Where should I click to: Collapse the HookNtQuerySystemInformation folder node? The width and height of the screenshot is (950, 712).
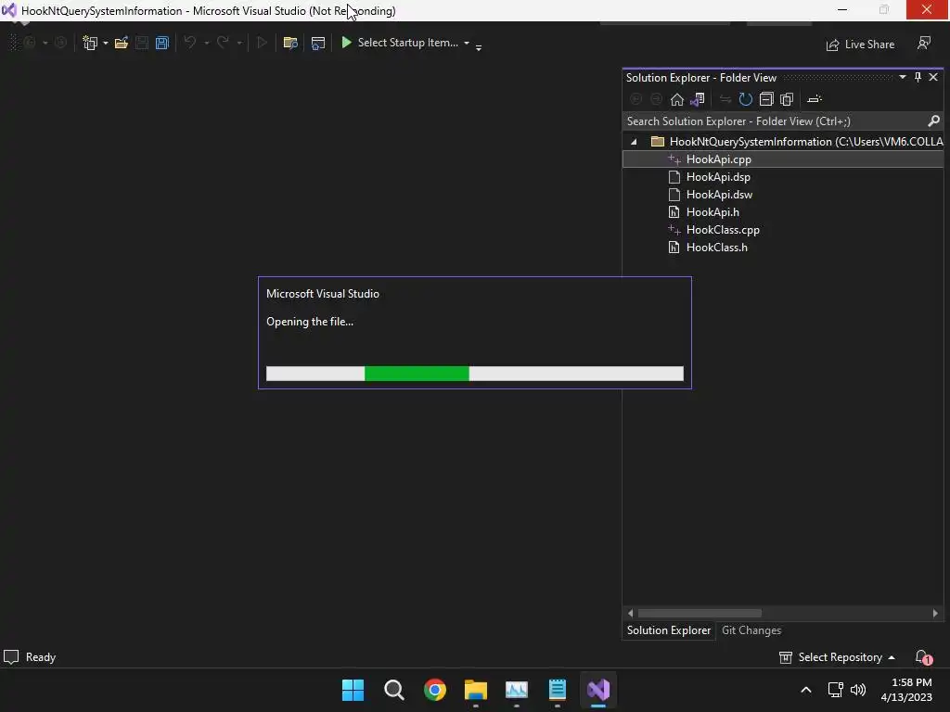[x=634, y=142]
